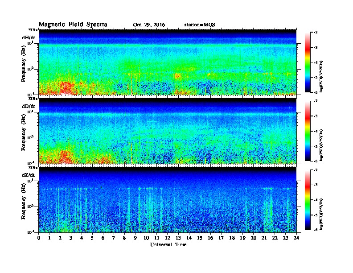Click the -4 label on the dD/dt color scale
The image size is (353, 273).
tap(316, 131)
